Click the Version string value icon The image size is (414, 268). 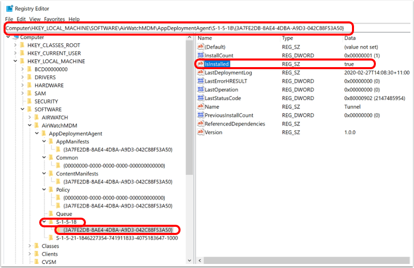tap(200, 132)
